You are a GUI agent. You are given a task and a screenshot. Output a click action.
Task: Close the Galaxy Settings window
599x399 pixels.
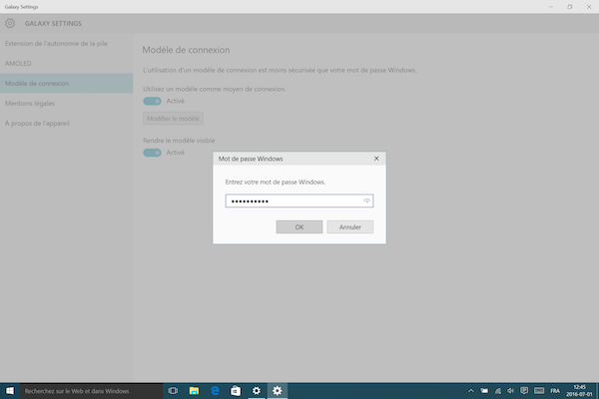[x=589, y=7]
